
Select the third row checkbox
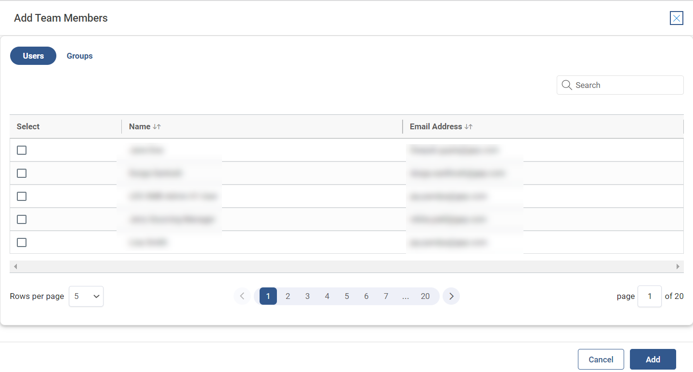[22, 197]
